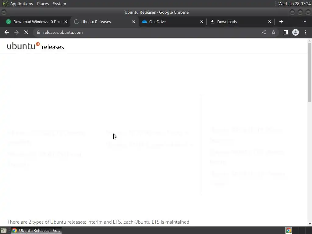The height and width of the screenshot is (234, 312).
Task: Open Chrome's three-dot menu
Action: [305, 32]
